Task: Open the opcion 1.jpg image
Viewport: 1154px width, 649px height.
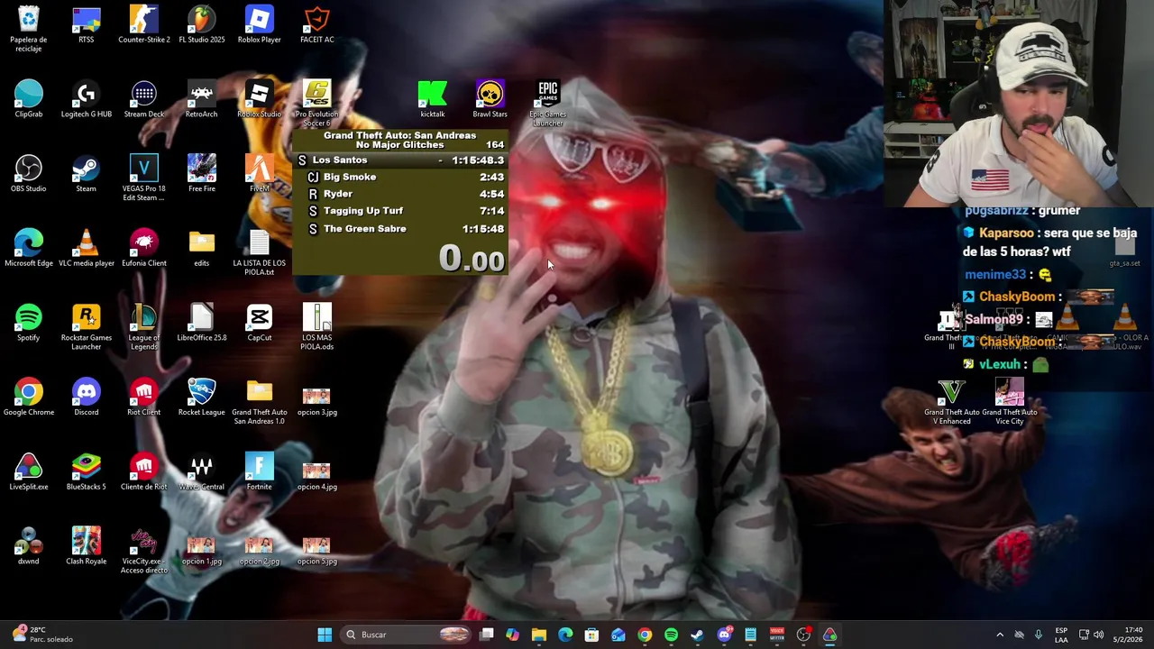Action: click(202, 550)
